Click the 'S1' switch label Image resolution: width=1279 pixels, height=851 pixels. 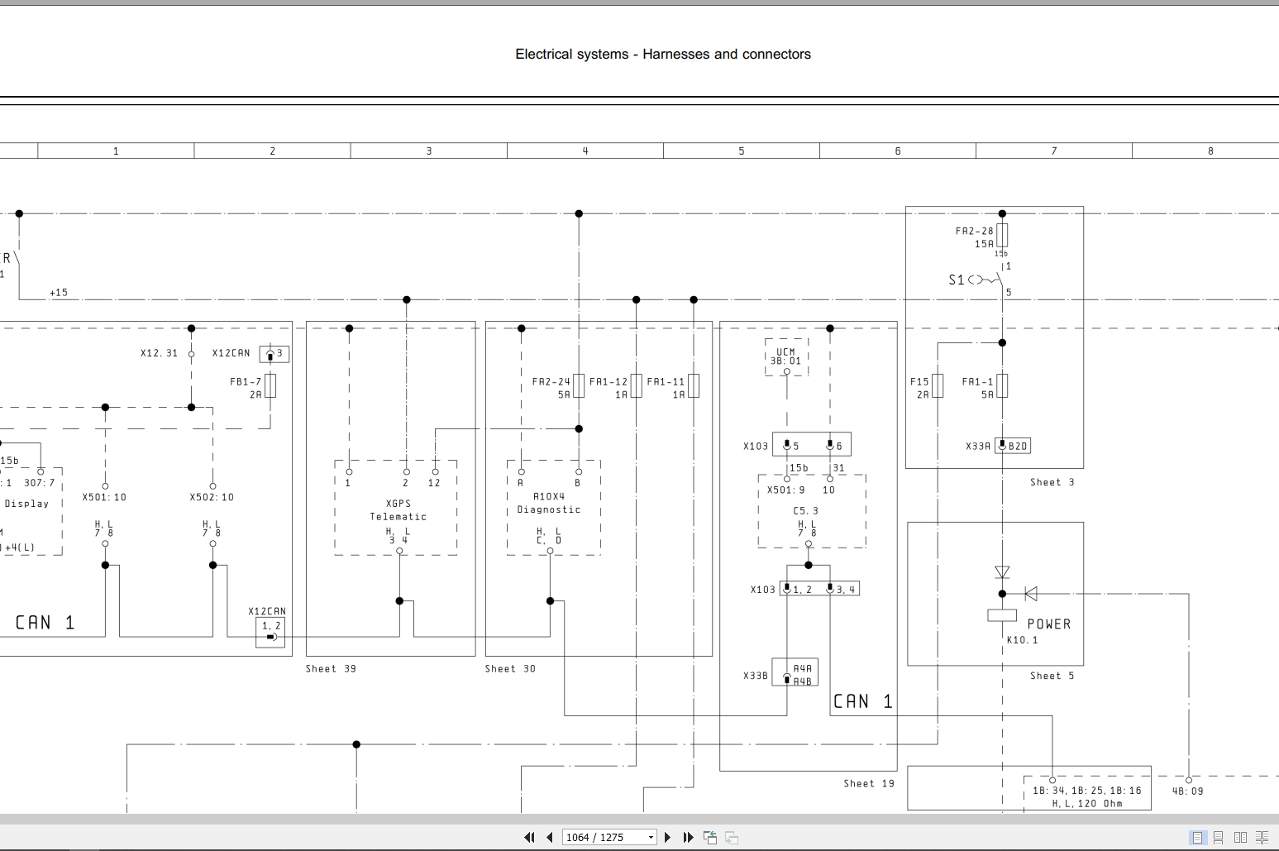(956, 280)
